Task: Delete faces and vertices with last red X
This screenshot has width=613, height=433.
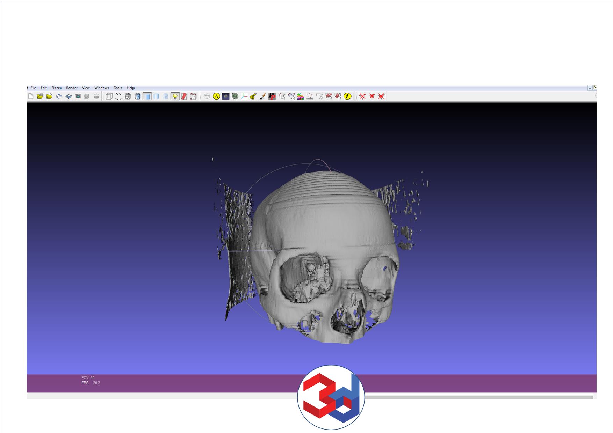Action: coord(381,96)
